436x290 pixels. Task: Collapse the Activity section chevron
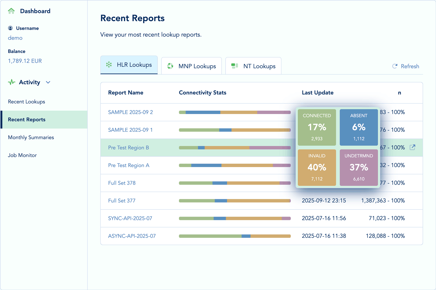click(48, 82)
